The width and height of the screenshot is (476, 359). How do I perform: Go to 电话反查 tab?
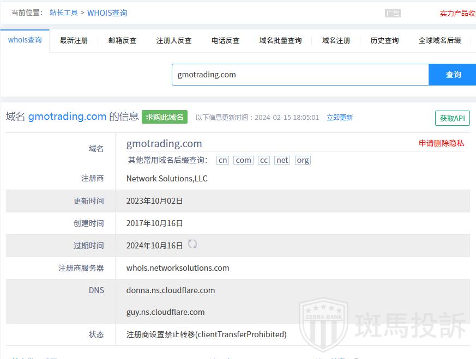click(225, 40)
